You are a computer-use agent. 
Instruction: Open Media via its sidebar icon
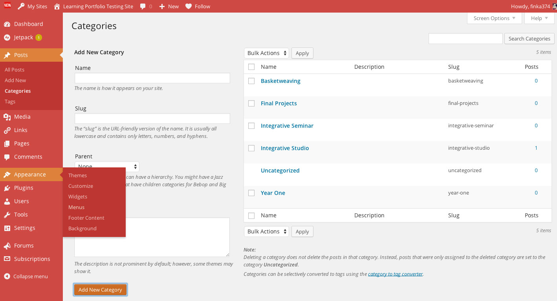(x=7, y=117)
